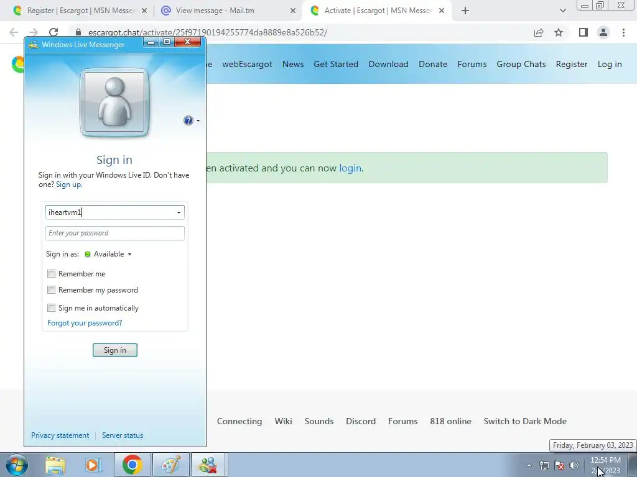Open the Windows Start button

(16, 465)
